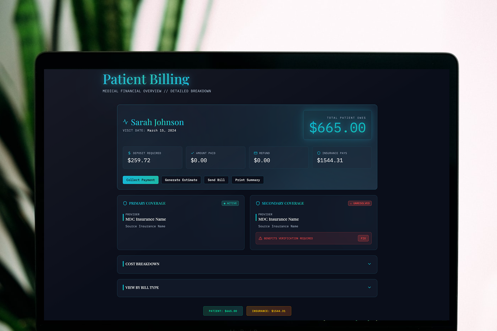Screen dimensions: 497x331
Task: Click the pulse icon beside Sarah Johnson
Action: [x=125, y=122]
